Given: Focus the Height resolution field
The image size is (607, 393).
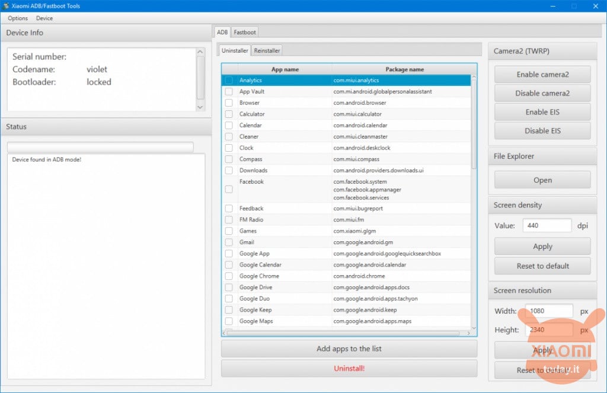Looking at the screenshot, I should click(x=548, y=330).
